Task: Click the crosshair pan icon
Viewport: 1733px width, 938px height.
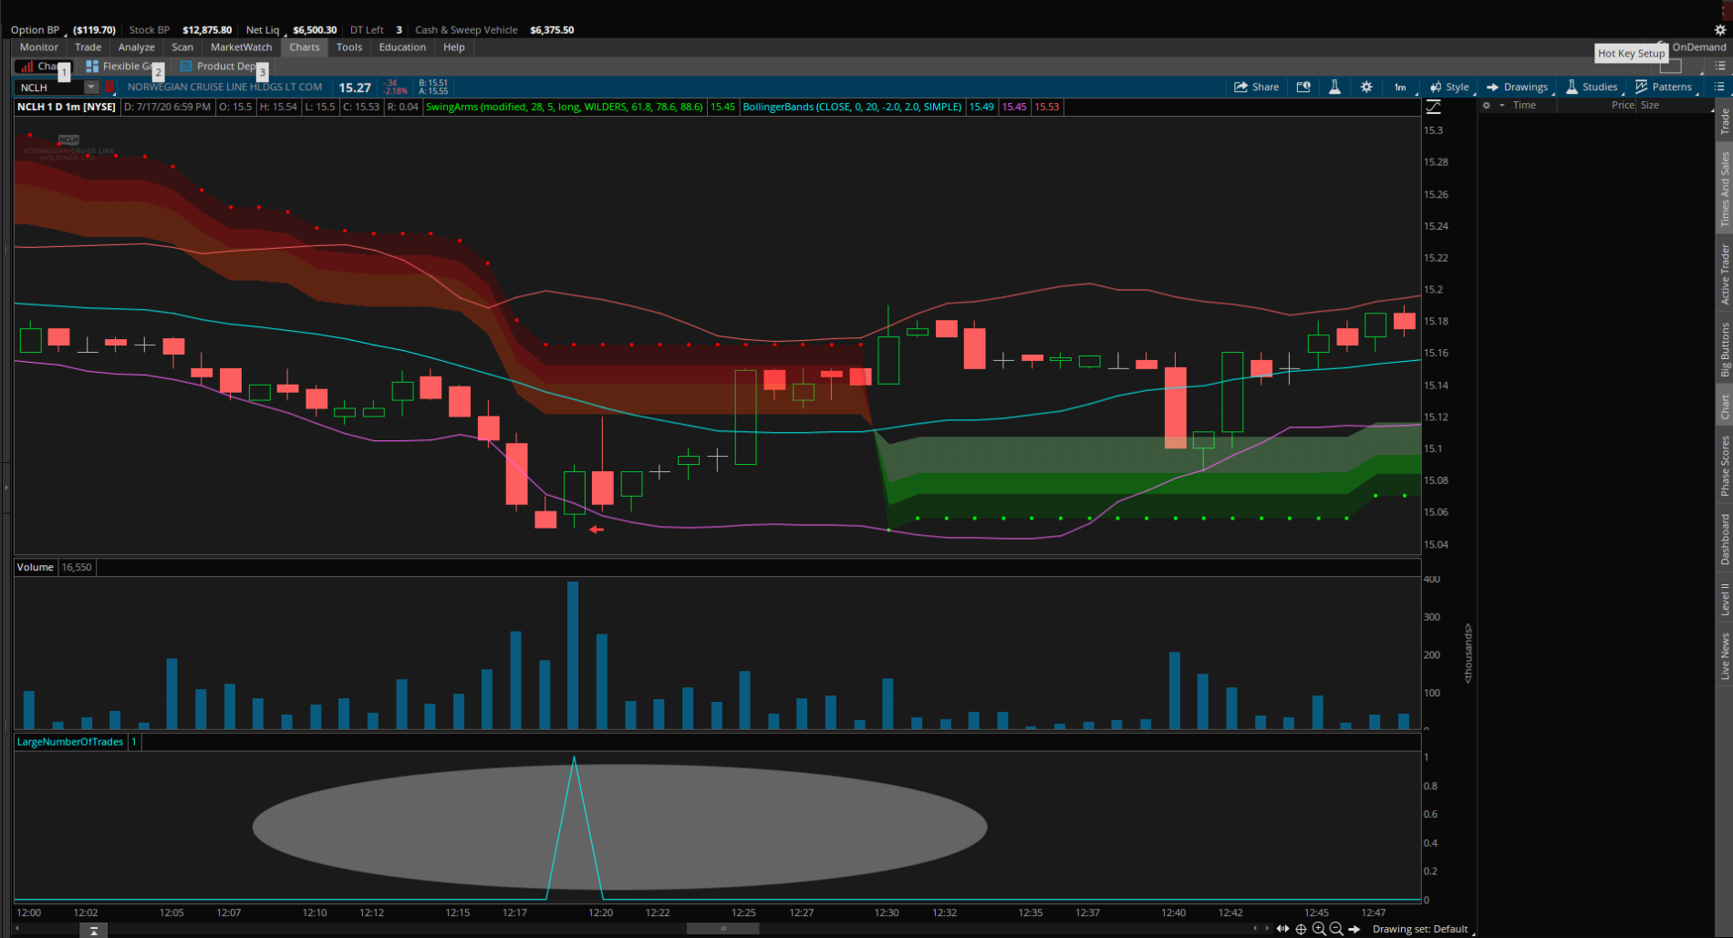Action: 1301,929
